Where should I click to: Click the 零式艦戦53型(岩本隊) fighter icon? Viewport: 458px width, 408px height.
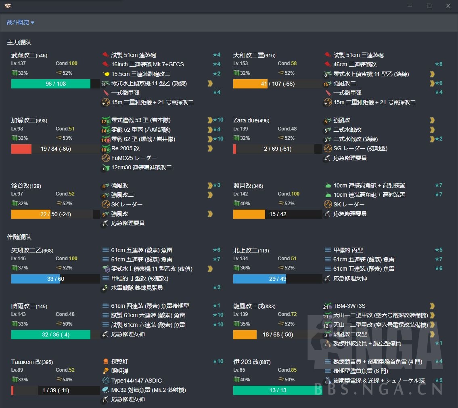pyautogui.click(x=105, y=120)
